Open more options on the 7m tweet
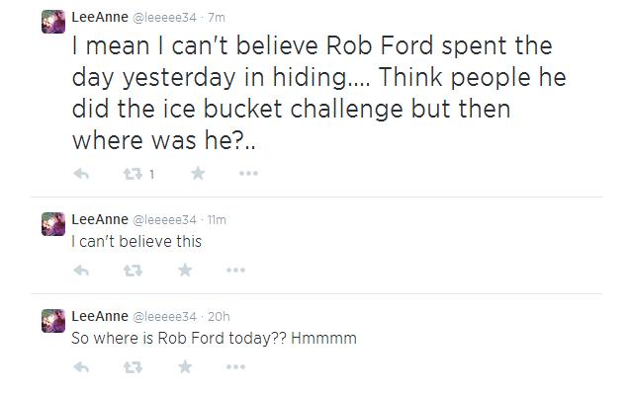 coord(248,175)
